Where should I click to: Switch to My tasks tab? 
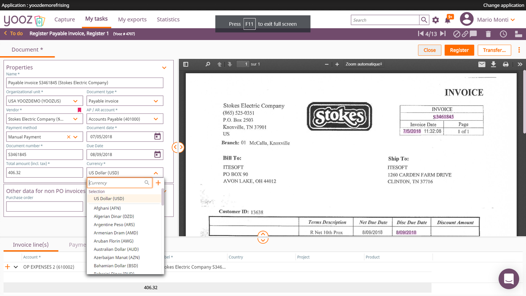96,19
